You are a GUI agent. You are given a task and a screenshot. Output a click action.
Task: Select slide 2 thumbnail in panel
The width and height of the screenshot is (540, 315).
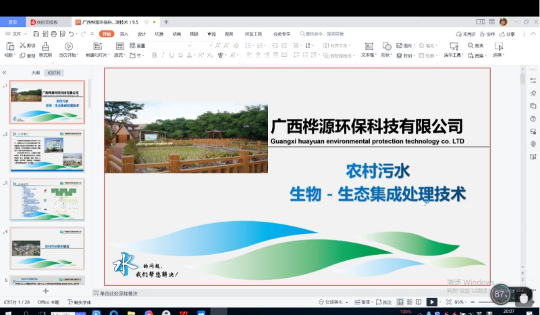pyautogui.click(x=47, y=151)
